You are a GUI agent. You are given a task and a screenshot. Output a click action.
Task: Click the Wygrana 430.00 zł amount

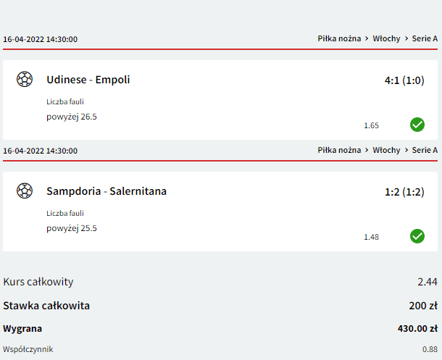[x=417, y=328]
